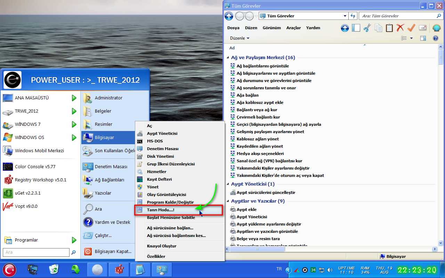Viewport: 445px width, 278px height.
Task: Expand the ANA MASAÜSTÜ submenu arrow
Action: pyautogui.click(x=74, y=98)
